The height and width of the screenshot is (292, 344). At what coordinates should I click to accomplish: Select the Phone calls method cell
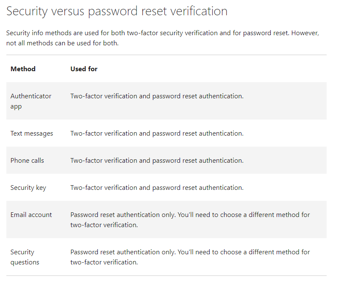(27, 161)
